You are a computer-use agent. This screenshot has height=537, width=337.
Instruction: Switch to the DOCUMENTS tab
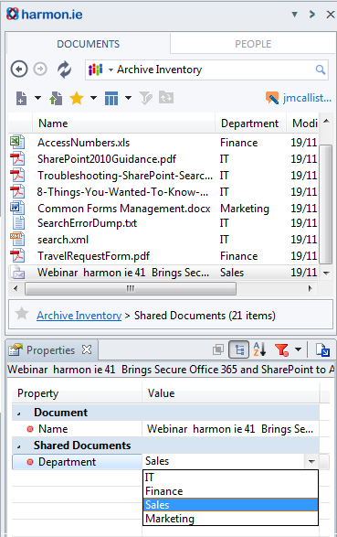pyautogui.click(x=89, y=44)
